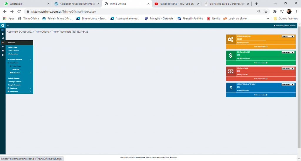Click the Chrome profile avatar
The height and width of the screenshot is (161, 301).
coord(289,11)
